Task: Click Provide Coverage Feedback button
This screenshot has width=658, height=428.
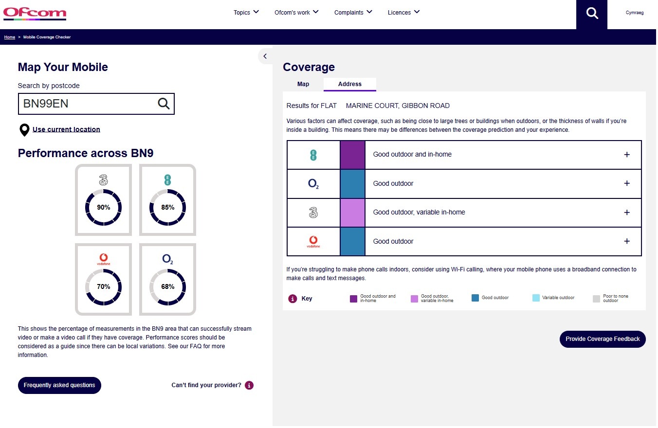Action: [x=603, y=339]
